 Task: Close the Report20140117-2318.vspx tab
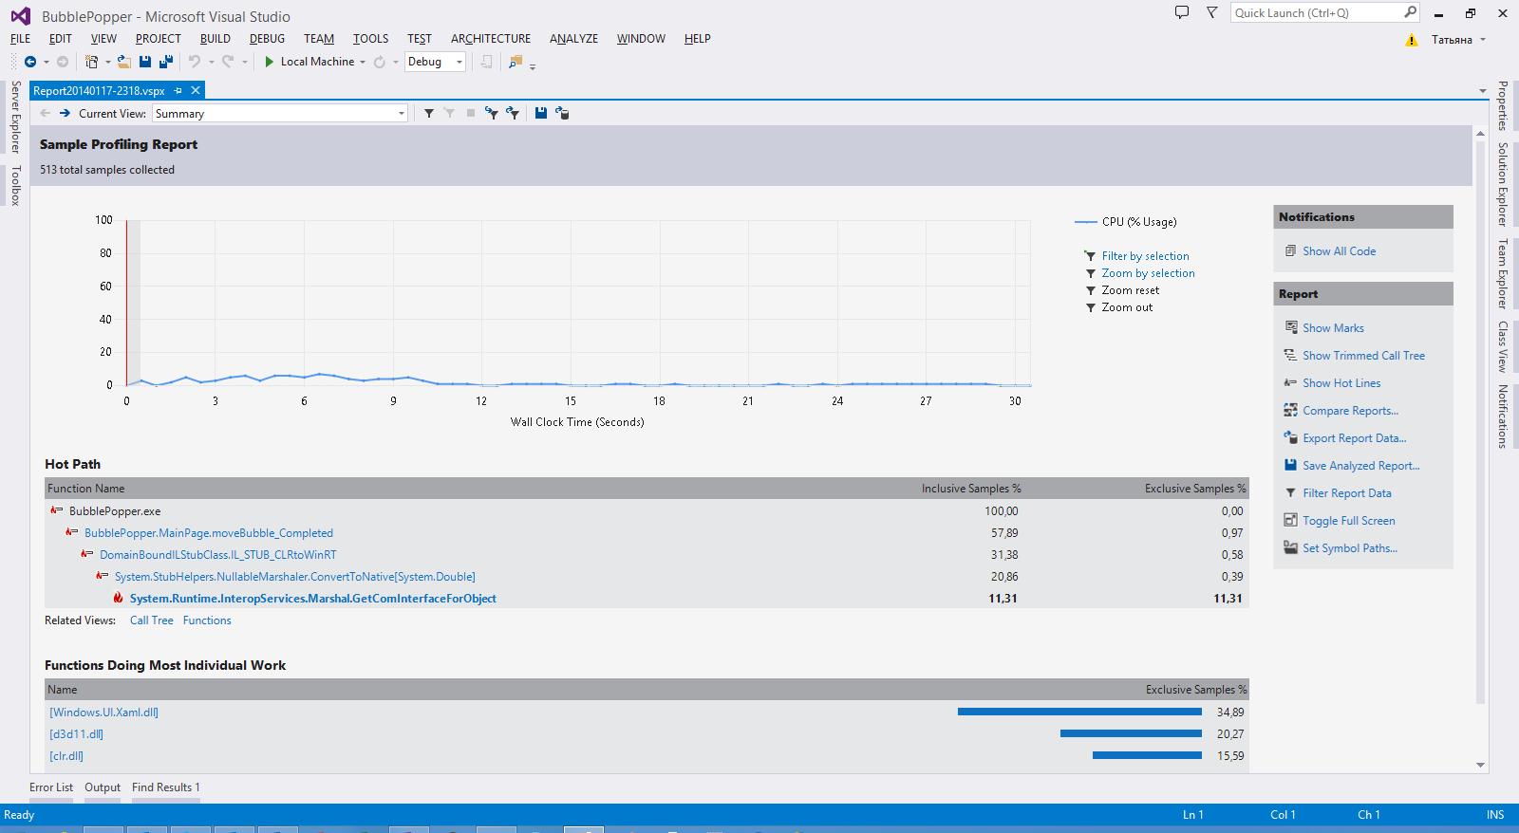196,90
